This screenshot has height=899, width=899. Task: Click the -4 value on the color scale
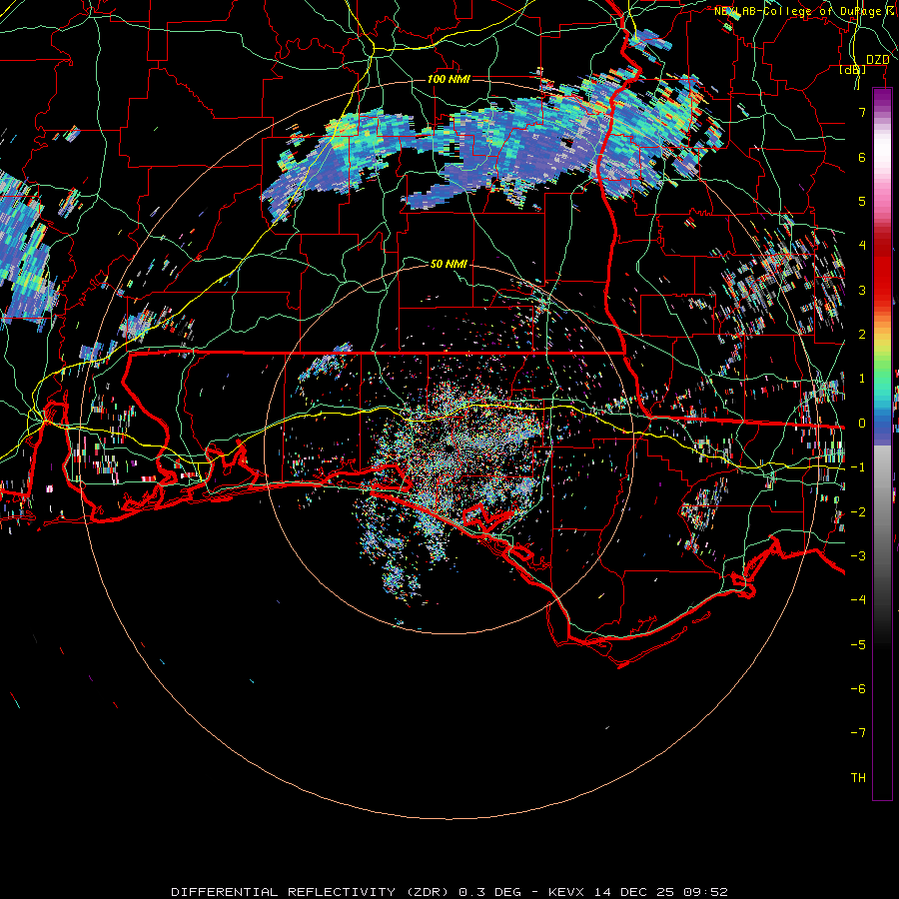[858, 600]
